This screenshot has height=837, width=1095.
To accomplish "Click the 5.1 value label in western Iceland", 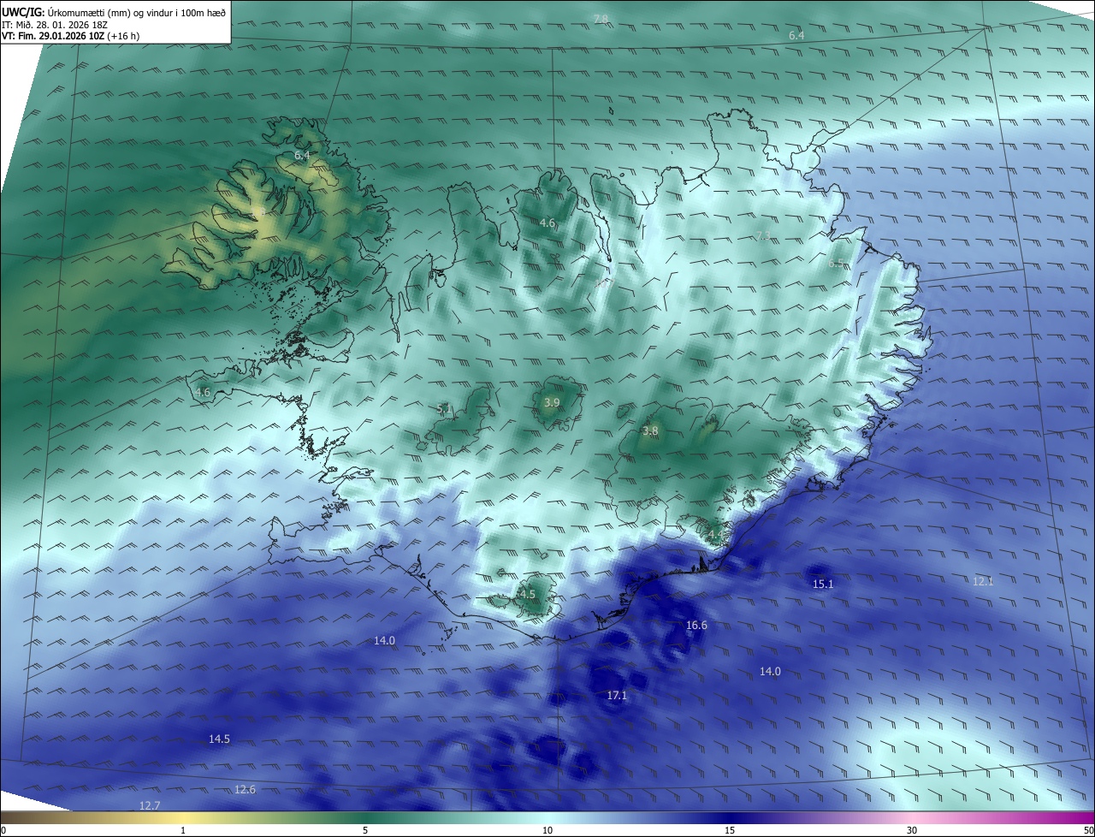I will (x=444, y=409).
